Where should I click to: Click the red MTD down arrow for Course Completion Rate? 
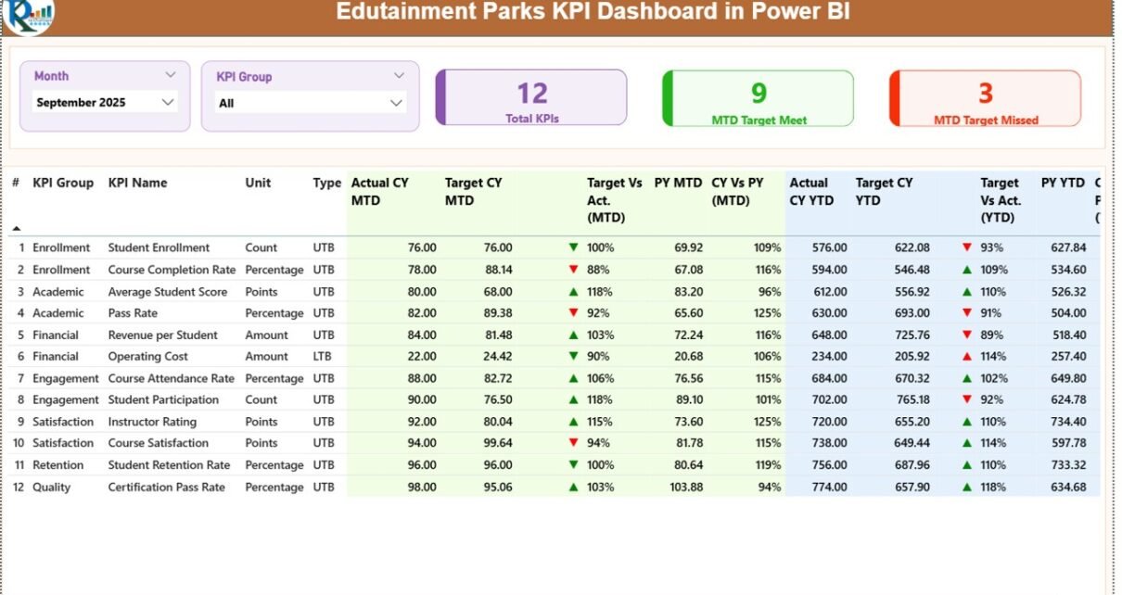click(573, 270)
